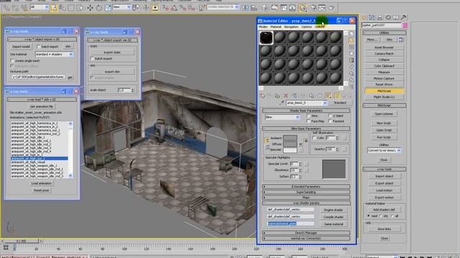Open Utilities menu in Material Editor
Screen dimensions: 460x258
[319, 27]
